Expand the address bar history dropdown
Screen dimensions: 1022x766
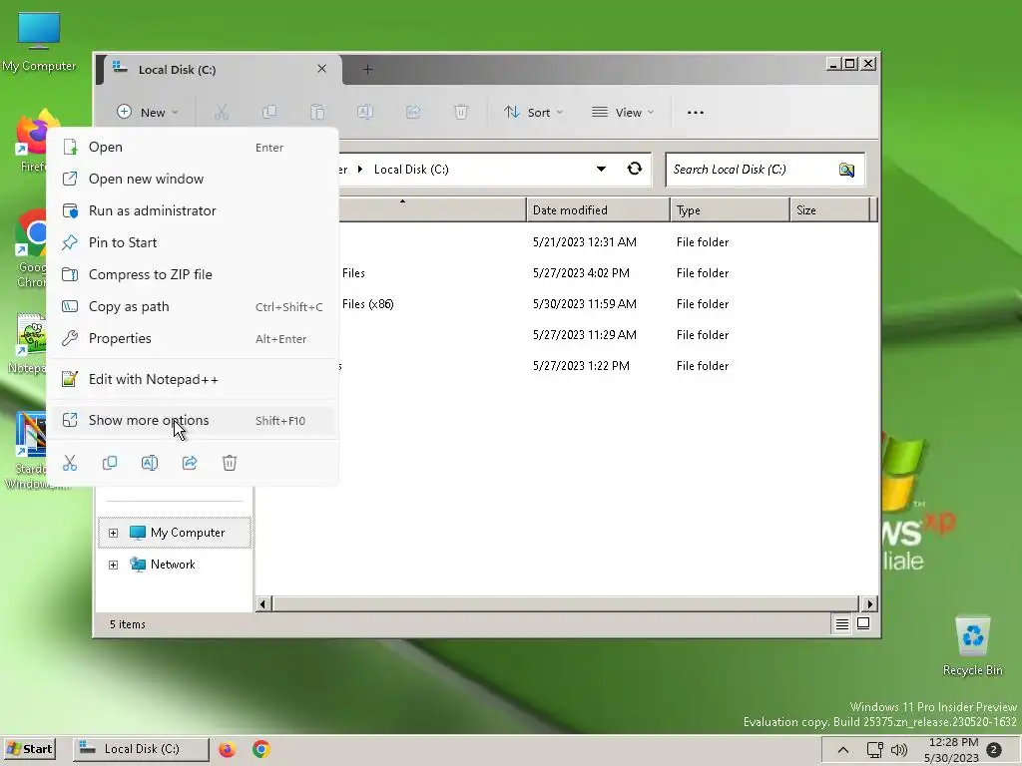pos(601,170)
